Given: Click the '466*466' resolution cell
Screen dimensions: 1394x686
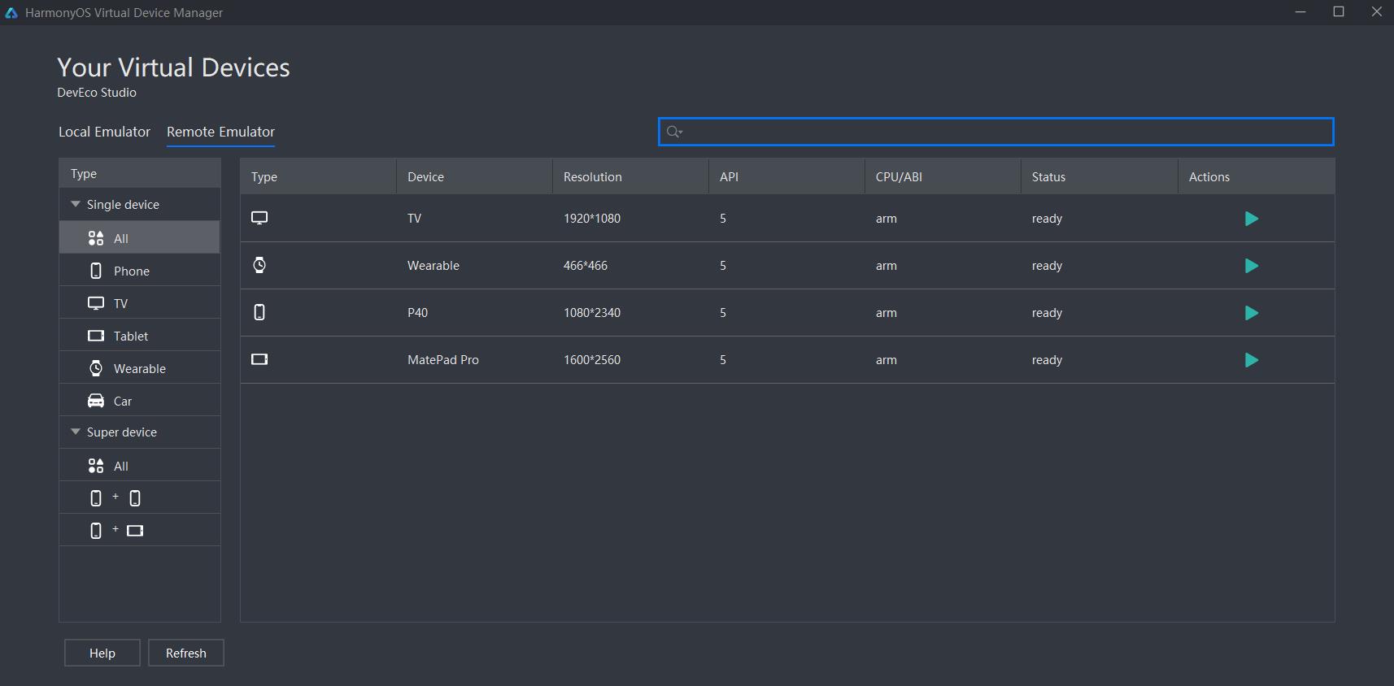Looking at the screenshot, I should pyautogui.click(x=586, y=266).
